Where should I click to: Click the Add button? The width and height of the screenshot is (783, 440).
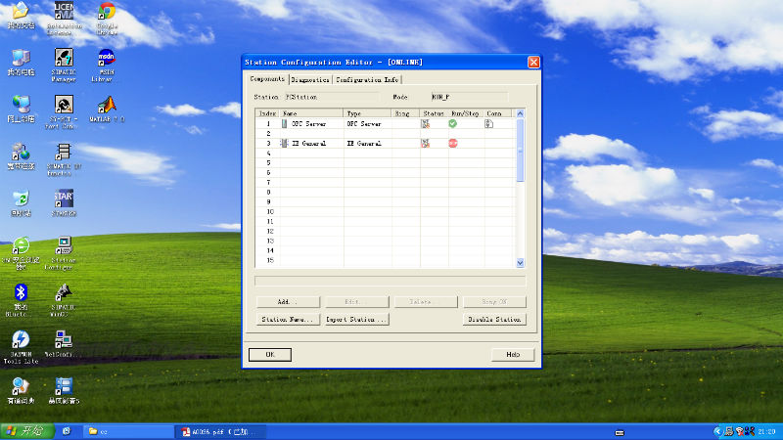point(288,302)
